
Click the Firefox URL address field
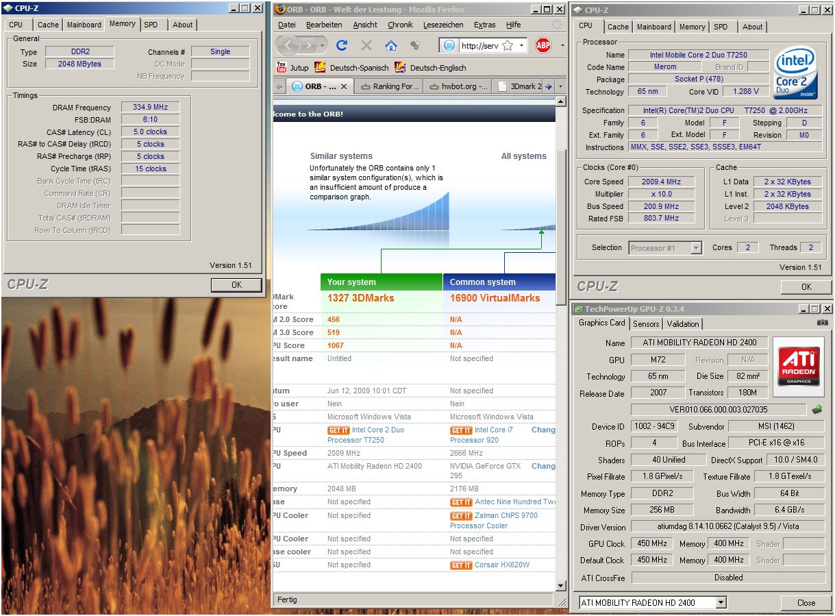coord(479,45)
